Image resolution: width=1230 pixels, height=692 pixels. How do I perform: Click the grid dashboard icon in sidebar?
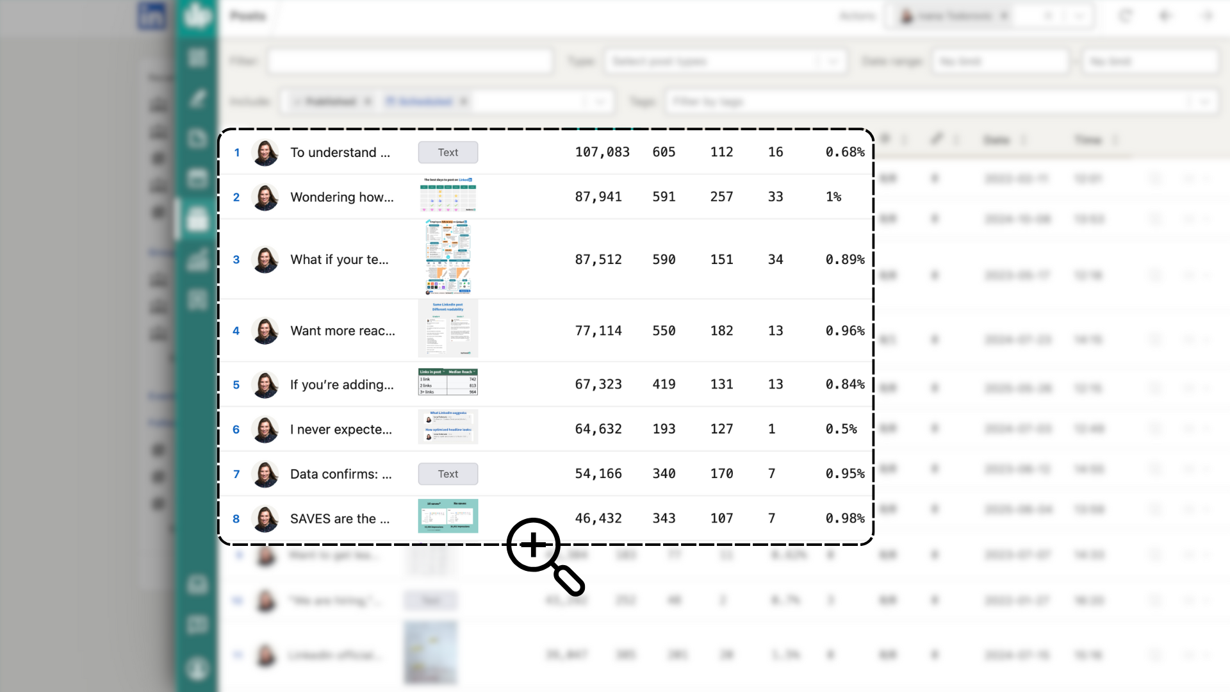(x=197, y=58)
